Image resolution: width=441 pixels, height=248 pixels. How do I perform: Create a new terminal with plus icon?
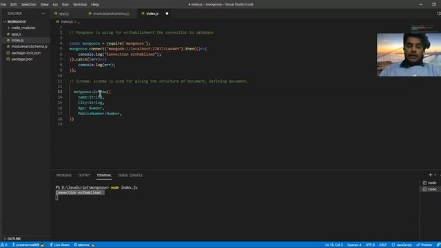(x=430, y=175)
